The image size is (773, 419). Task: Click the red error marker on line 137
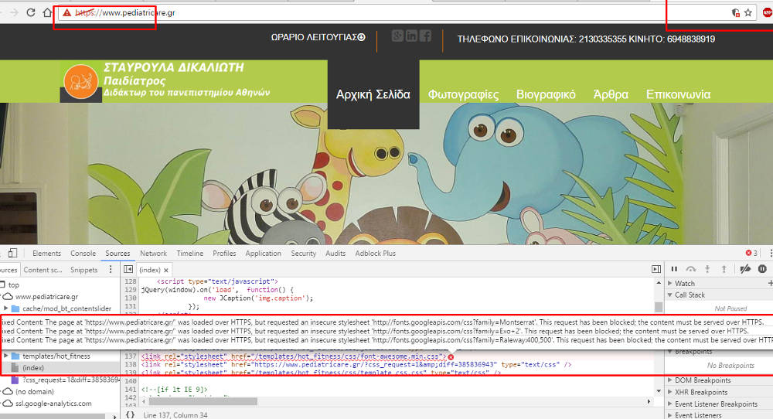point(451,357)
